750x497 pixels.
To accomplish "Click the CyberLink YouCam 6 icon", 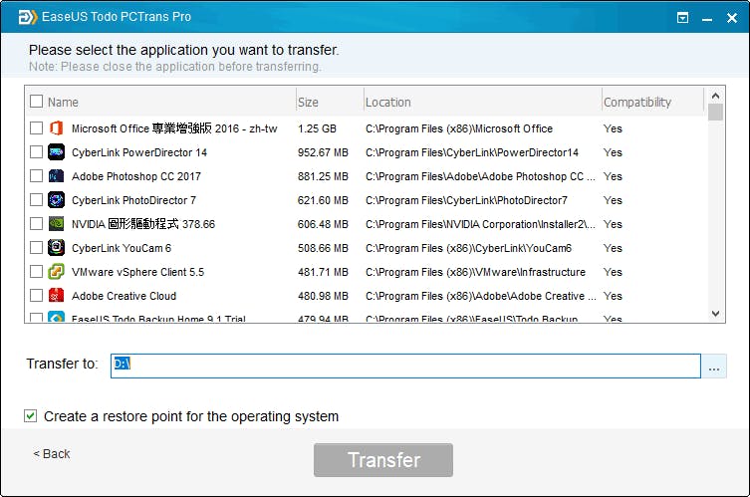I will point(56,248).
